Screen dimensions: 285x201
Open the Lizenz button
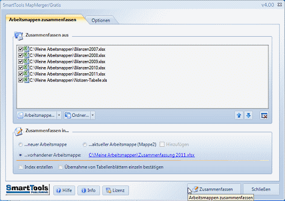click(116, 190)
